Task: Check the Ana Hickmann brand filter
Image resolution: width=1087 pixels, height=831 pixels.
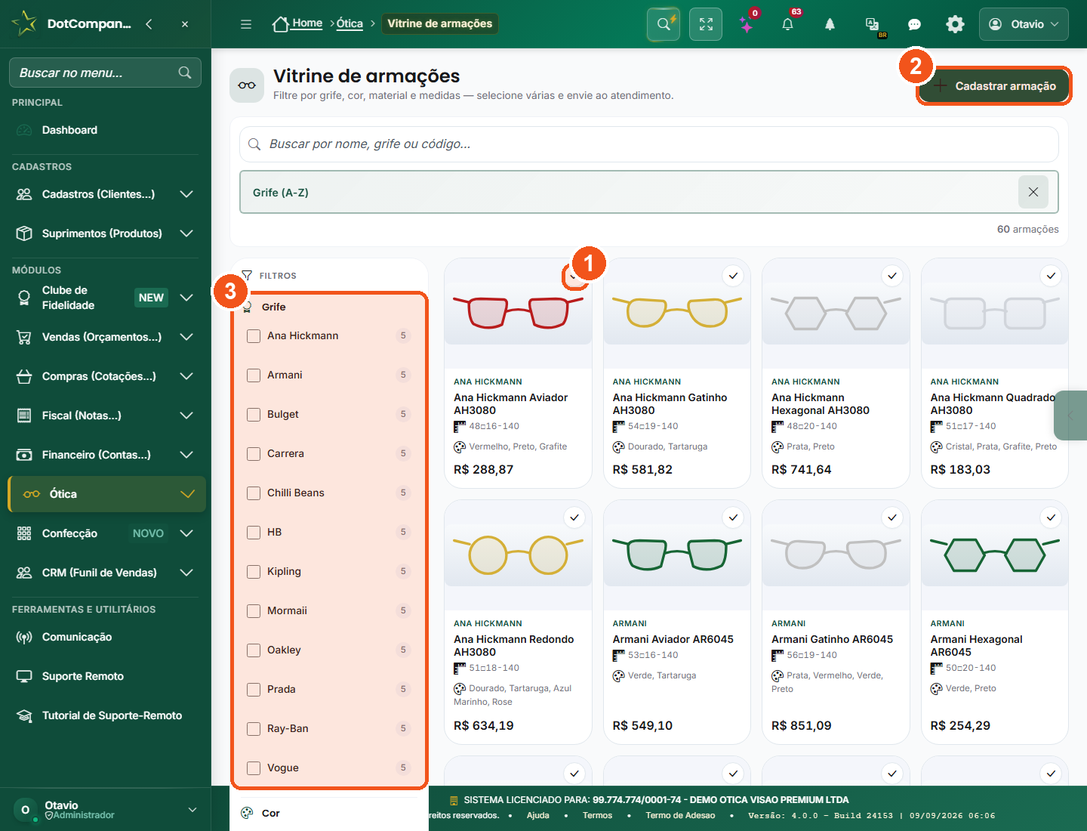Action: point(254,335)
